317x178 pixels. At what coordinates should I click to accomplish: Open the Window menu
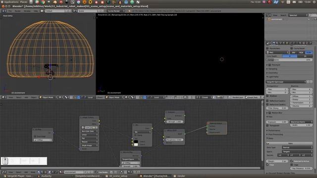click(x=27, y=11)
